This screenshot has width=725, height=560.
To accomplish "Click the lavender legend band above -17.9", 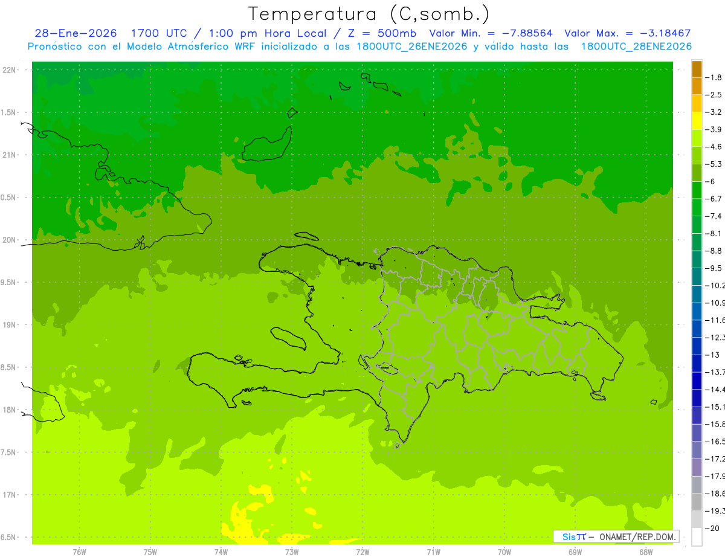I will coord(697,468).
